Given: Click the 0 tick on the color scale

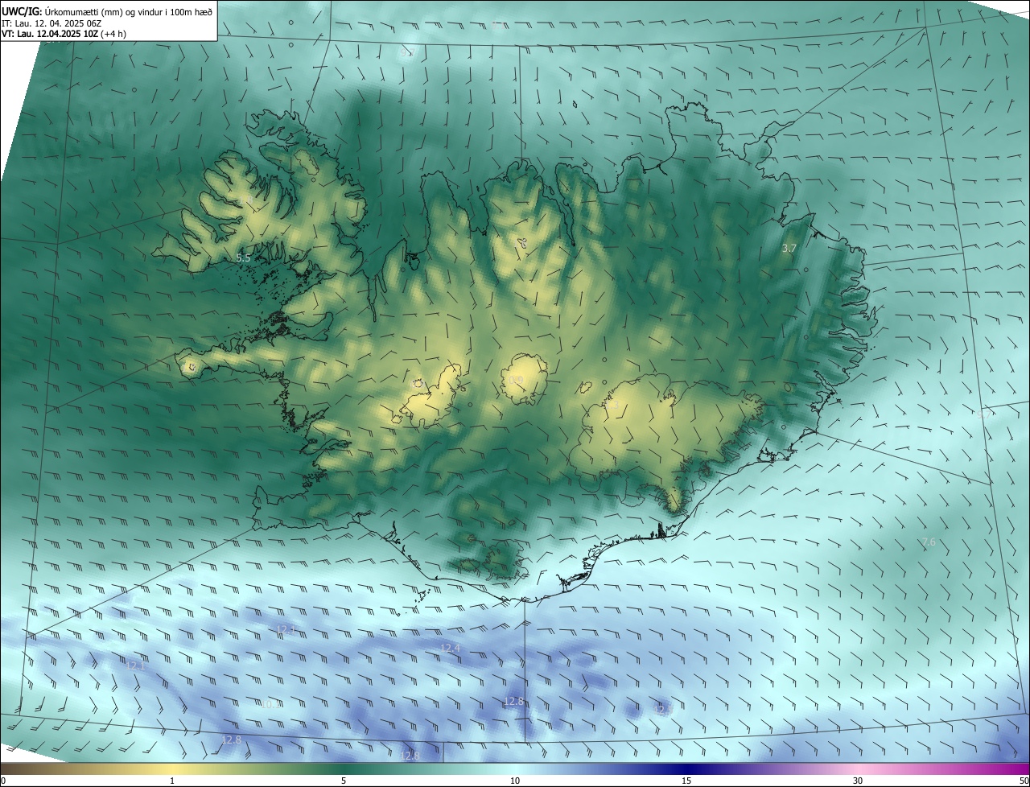Looking at the screenshot, I should [3, 781].
